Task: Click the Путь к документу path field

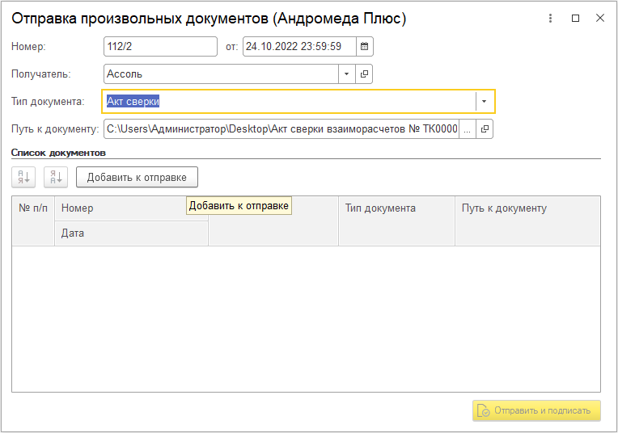Action: click(281, 129)
